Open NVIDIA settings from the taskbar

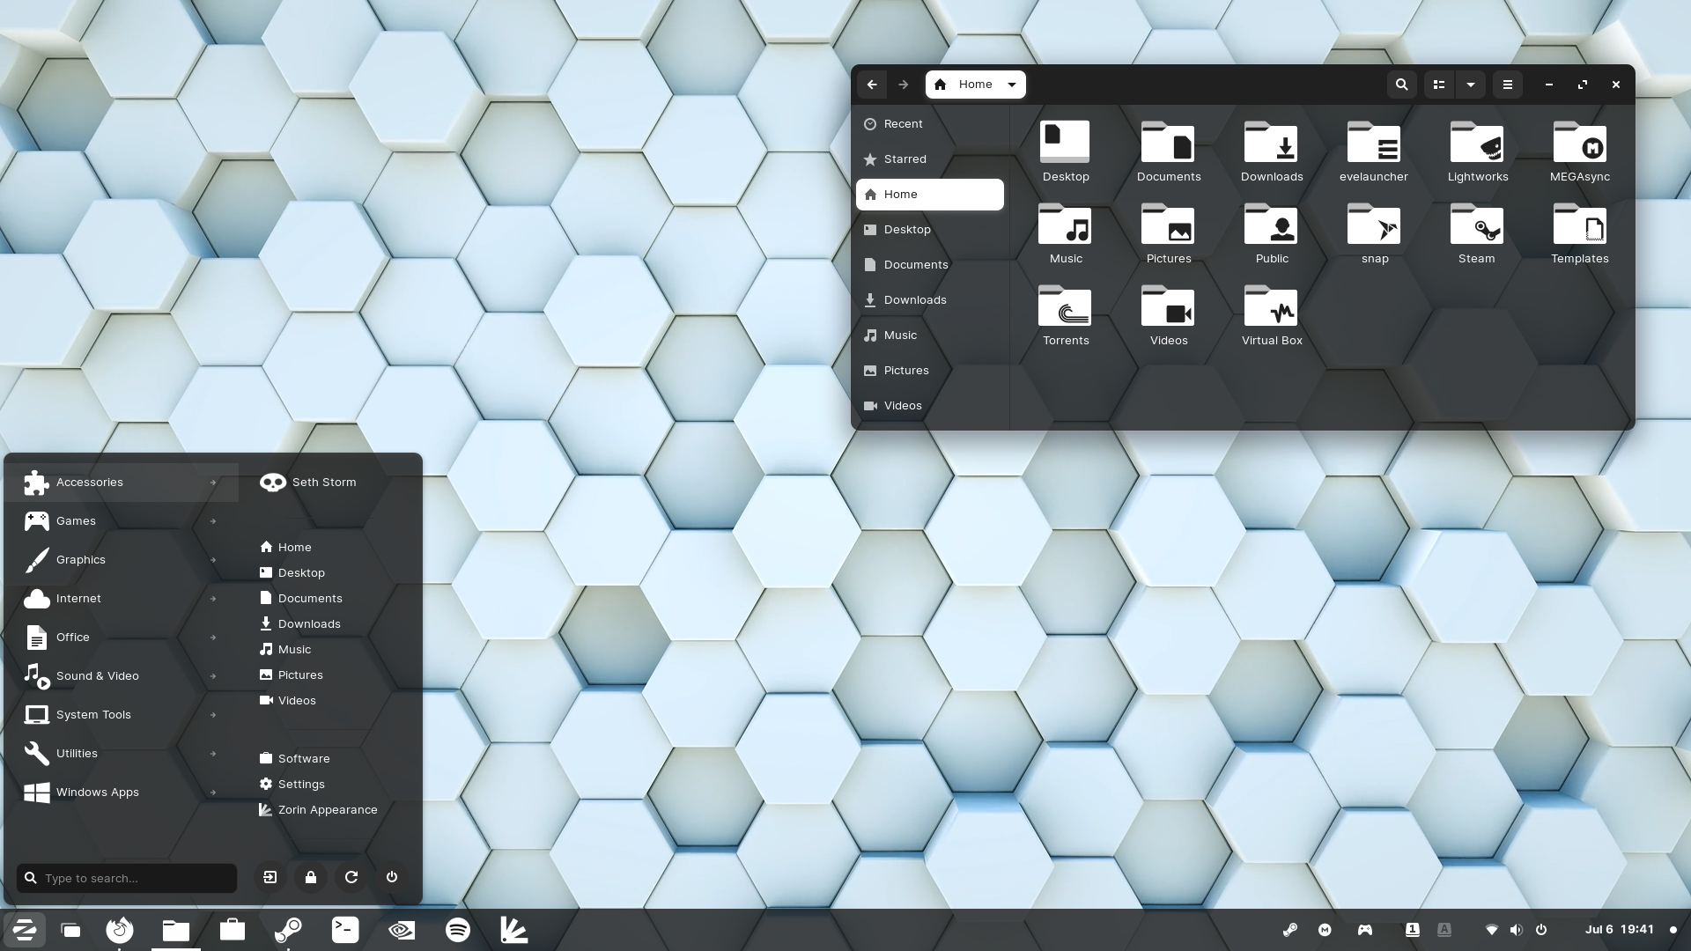402,930
